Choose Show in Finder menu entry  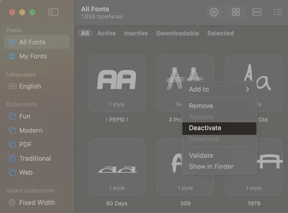219,166
